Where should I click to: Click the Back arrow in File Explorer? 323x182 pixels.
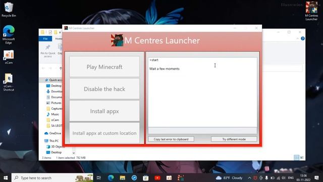43,68
